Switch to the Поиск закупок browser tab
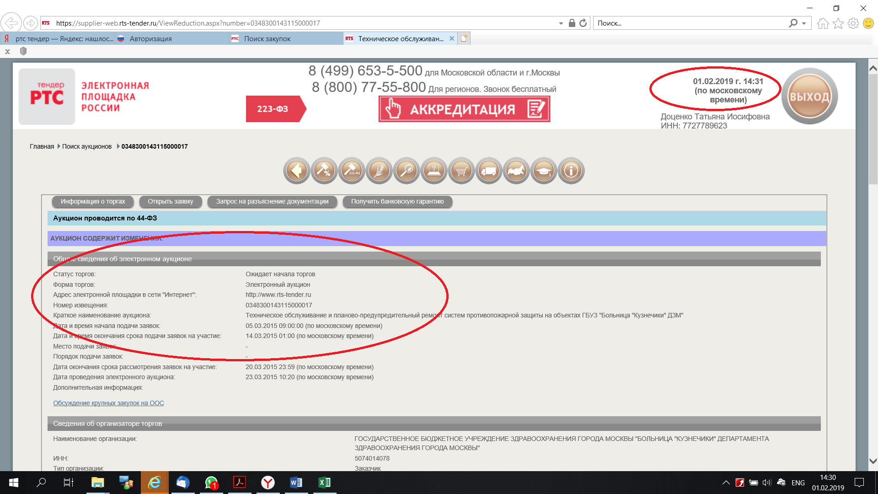The height and width of the screenshot is (494, 878). [267, 39]
